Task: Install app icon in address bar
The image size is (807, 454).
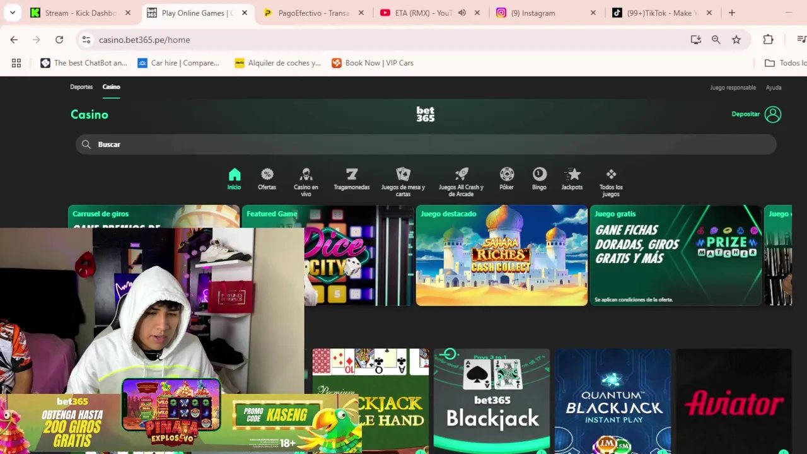Action: coord(696,40)
